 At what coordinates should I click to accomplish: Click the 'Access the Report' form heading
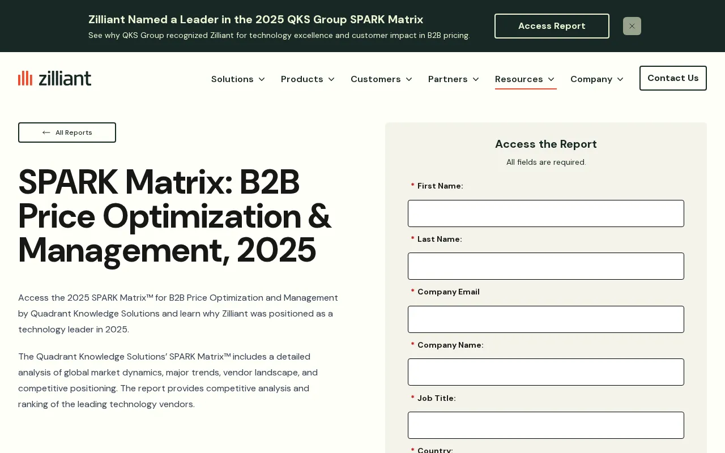click(546, 144)
